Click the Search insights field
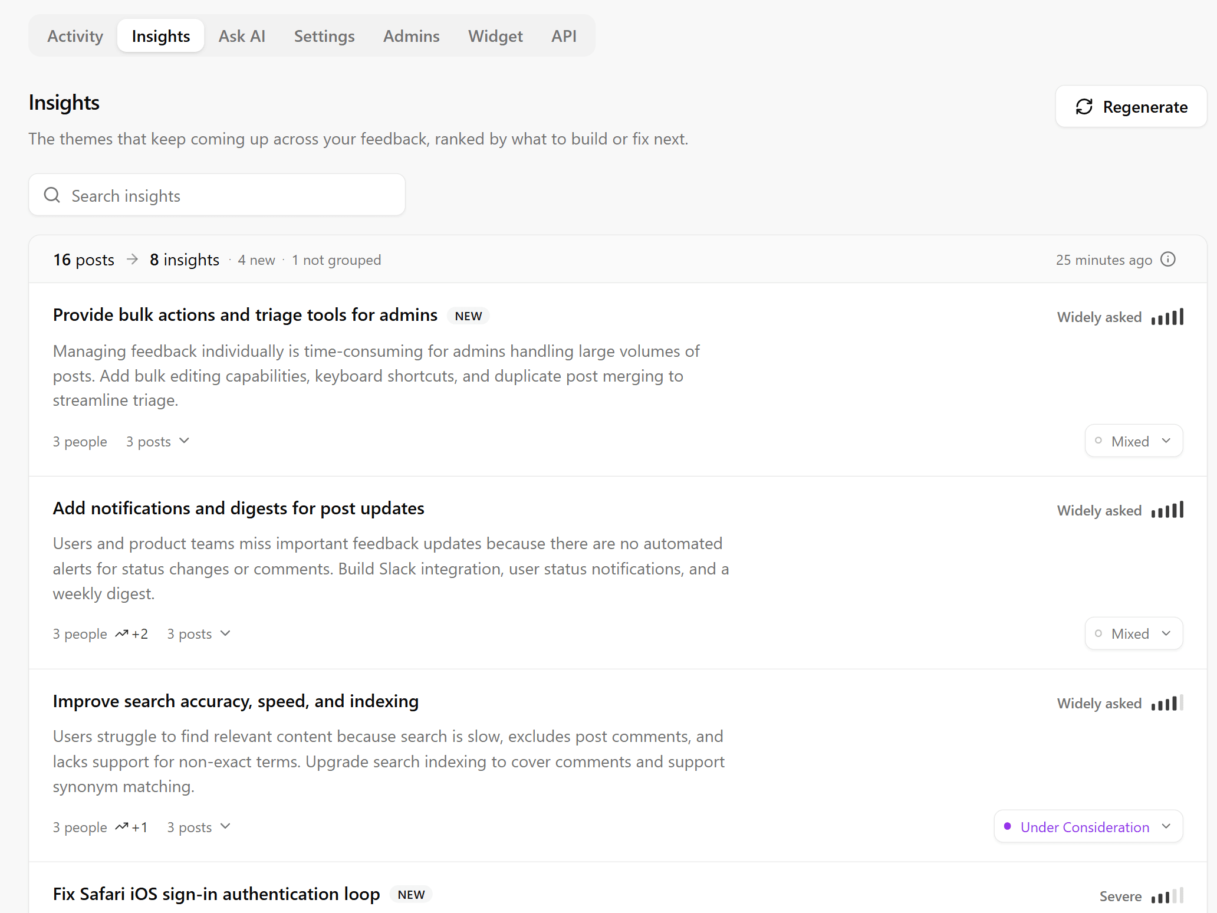 point(217,195)
